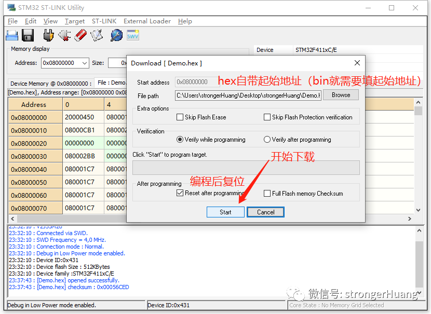
Task: Open the View menu
Action: [x=50, y=21]
